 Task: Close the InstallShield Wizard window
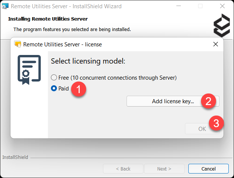[x=224, y=6]
